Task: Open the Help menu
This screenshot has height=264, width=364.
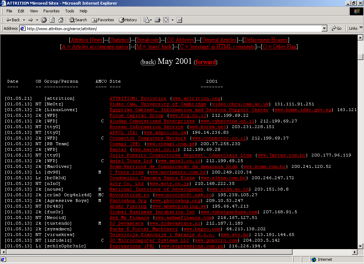Action: point(83,11)
